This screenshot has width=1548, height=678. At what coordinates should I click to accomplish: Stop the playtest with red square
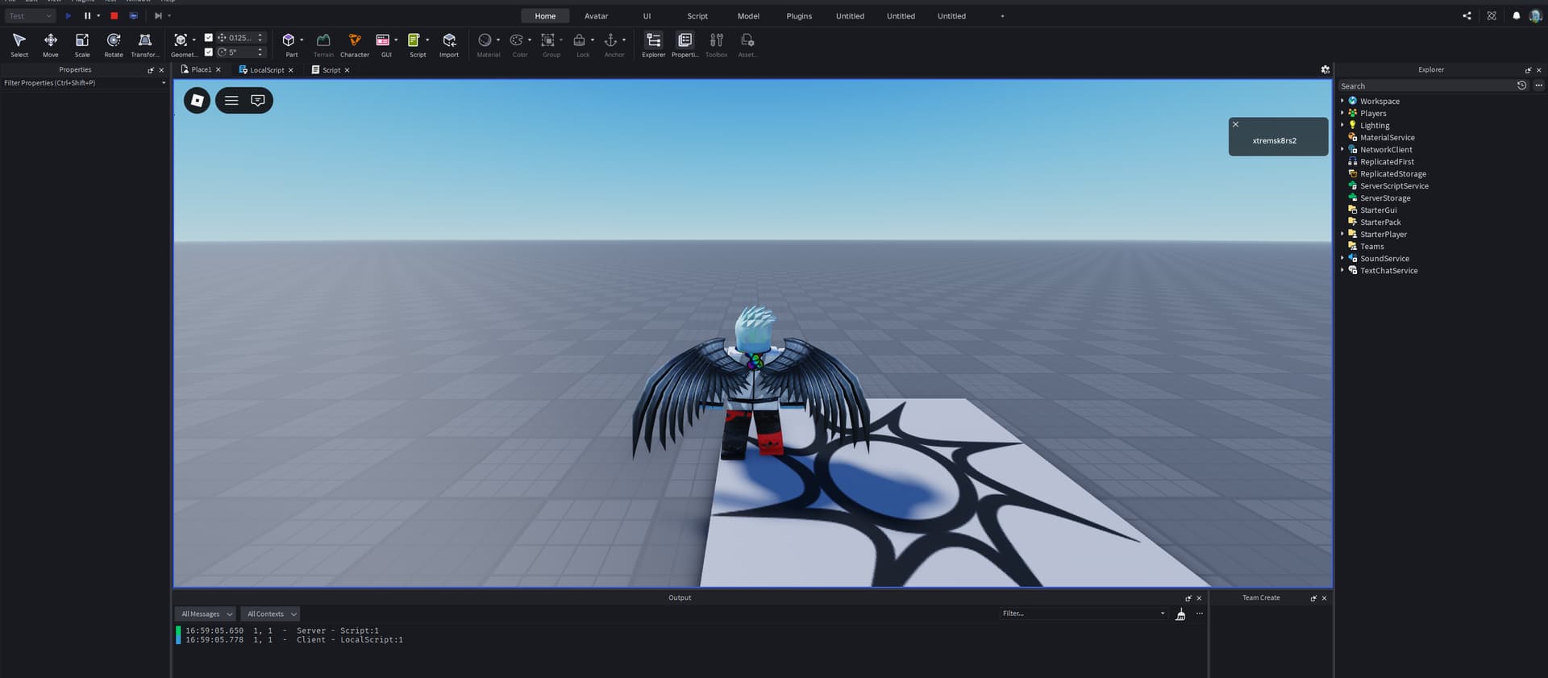tap(114, 15)
